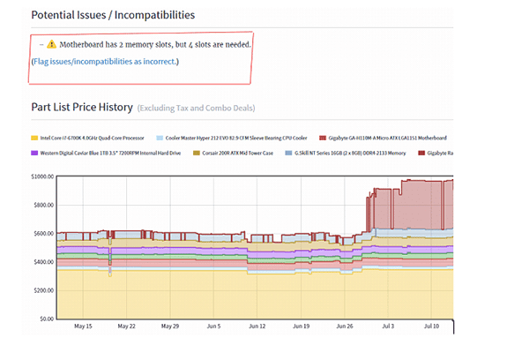Click the Jul 3 date axis marker
Screen dimensions: 529x345
(x=388, y=326)
